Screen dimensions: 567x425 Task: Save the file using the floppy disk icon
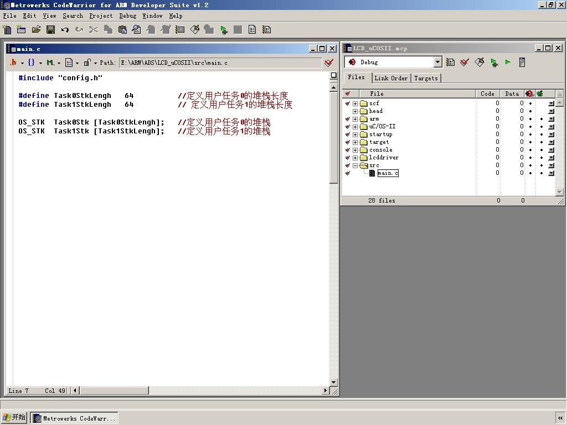click(x=50, y=30)
